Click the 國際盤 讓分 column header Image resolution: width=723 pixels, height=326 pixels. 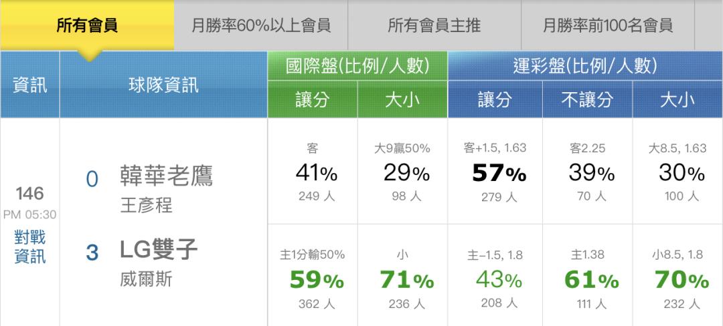[313, 101]
